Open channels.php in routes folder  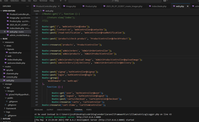pyautogui.click(x=12, y=73)
